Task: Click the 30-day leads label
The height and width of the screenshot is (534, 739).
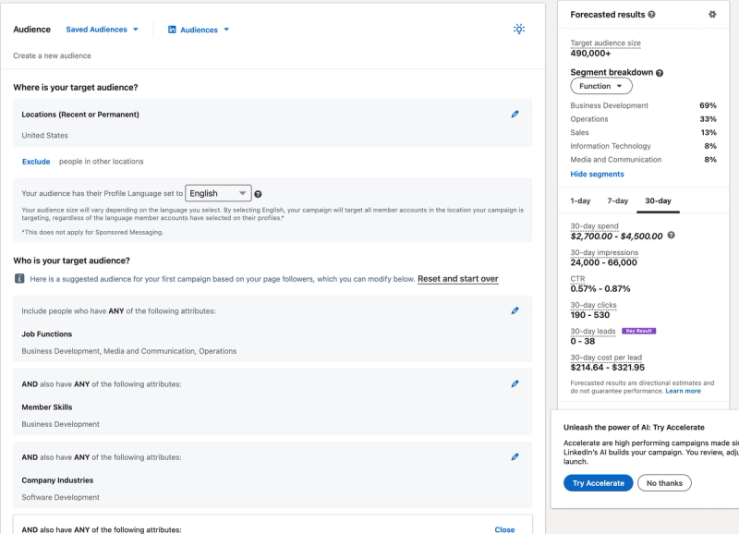Action: (x=593, y=332)
